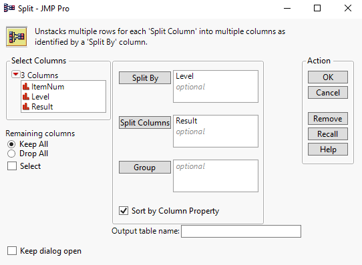Click the JMP Split title bar icon
This screenshot has height=265, width=362.
[x=9, y=8]
